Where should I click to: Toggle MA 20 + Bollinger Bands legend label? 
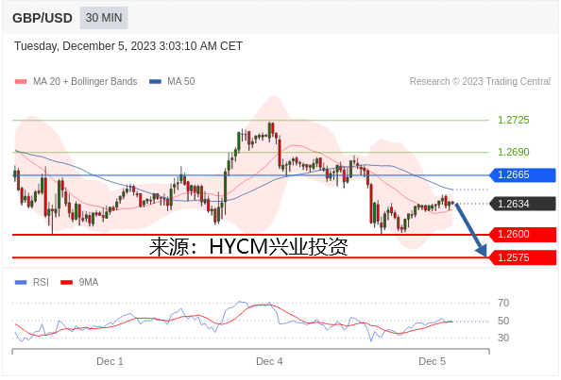85,81
